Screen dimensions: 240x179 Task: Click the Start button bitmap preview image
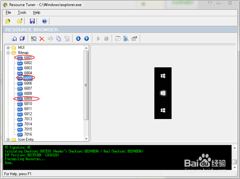tap(163, 93)
